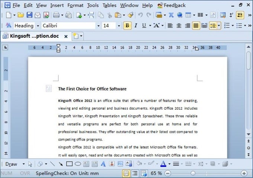
Task: Click the Print icon
Action: pos(56,15)
